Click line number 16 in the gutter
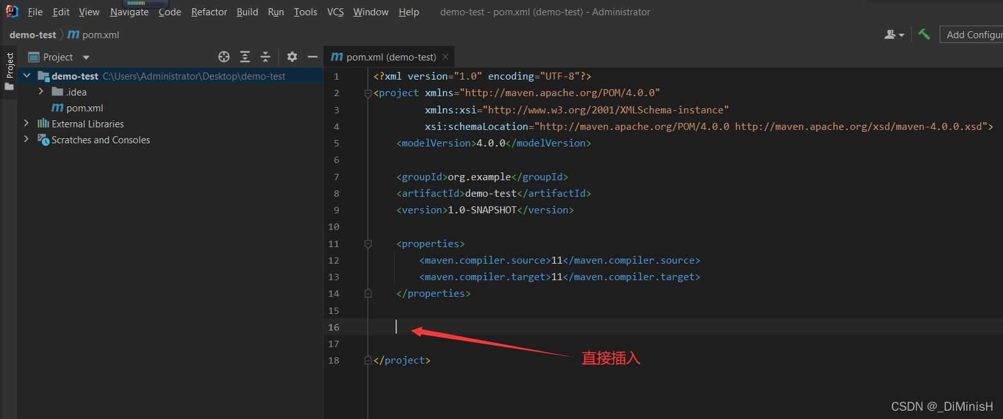The width and height of the screenshot is (1003, 419). click(x=334, y=327)
